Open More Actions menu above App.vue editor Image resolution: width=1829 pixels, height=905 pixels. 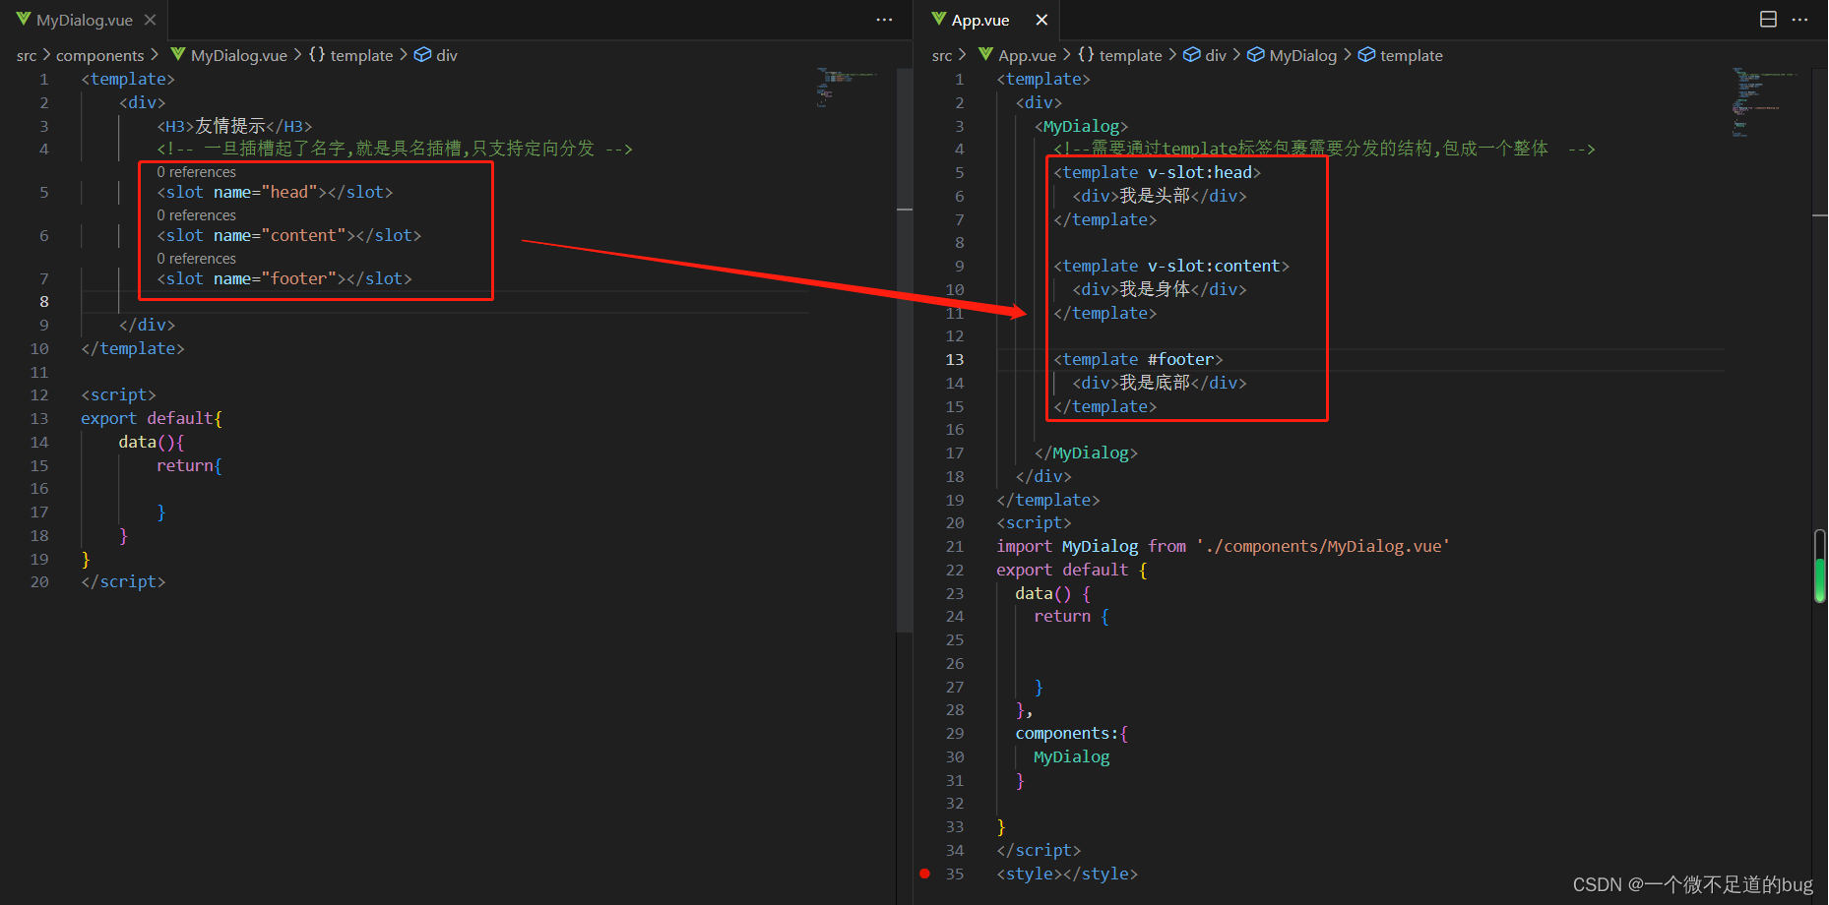pos(1799,20)
